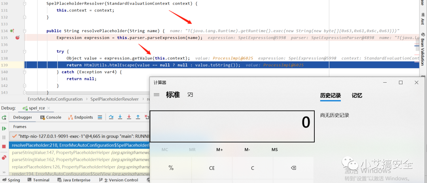Image resolution: width=427 pixels, height=183 pixels.
Task: Minimize the Calculator window
Action: pos(385,82)
